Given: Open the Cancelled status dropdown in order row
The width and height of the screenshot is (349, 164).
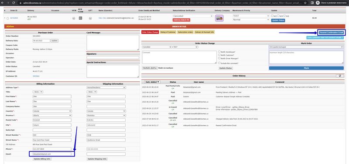Looking at the screenshot, I should pyautogui.click(x=193, y=16).
